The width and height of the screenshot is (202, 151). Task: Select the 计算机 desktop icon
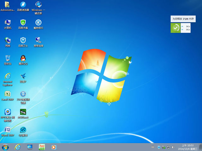[8, 24]
